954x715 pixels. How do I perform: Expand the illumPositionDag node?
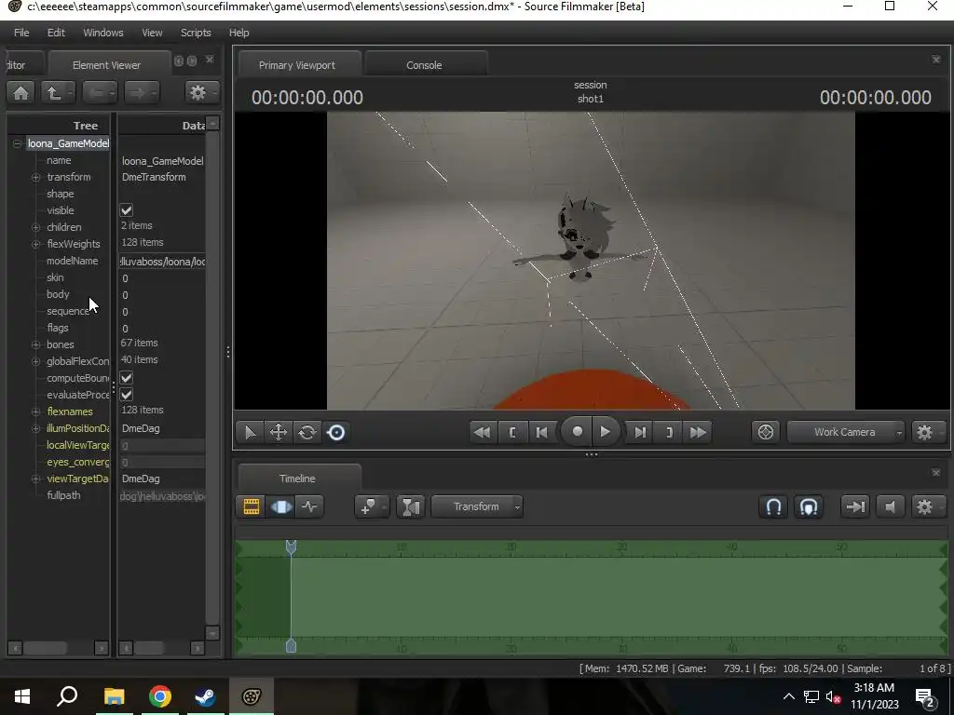pos(36,428)
